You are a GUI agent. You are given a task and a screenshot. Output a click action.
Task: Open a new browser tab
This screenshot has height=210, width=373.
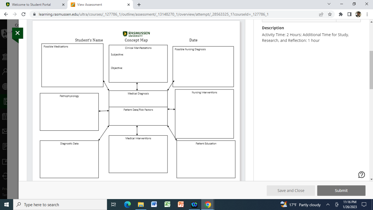tap(139, 5)
